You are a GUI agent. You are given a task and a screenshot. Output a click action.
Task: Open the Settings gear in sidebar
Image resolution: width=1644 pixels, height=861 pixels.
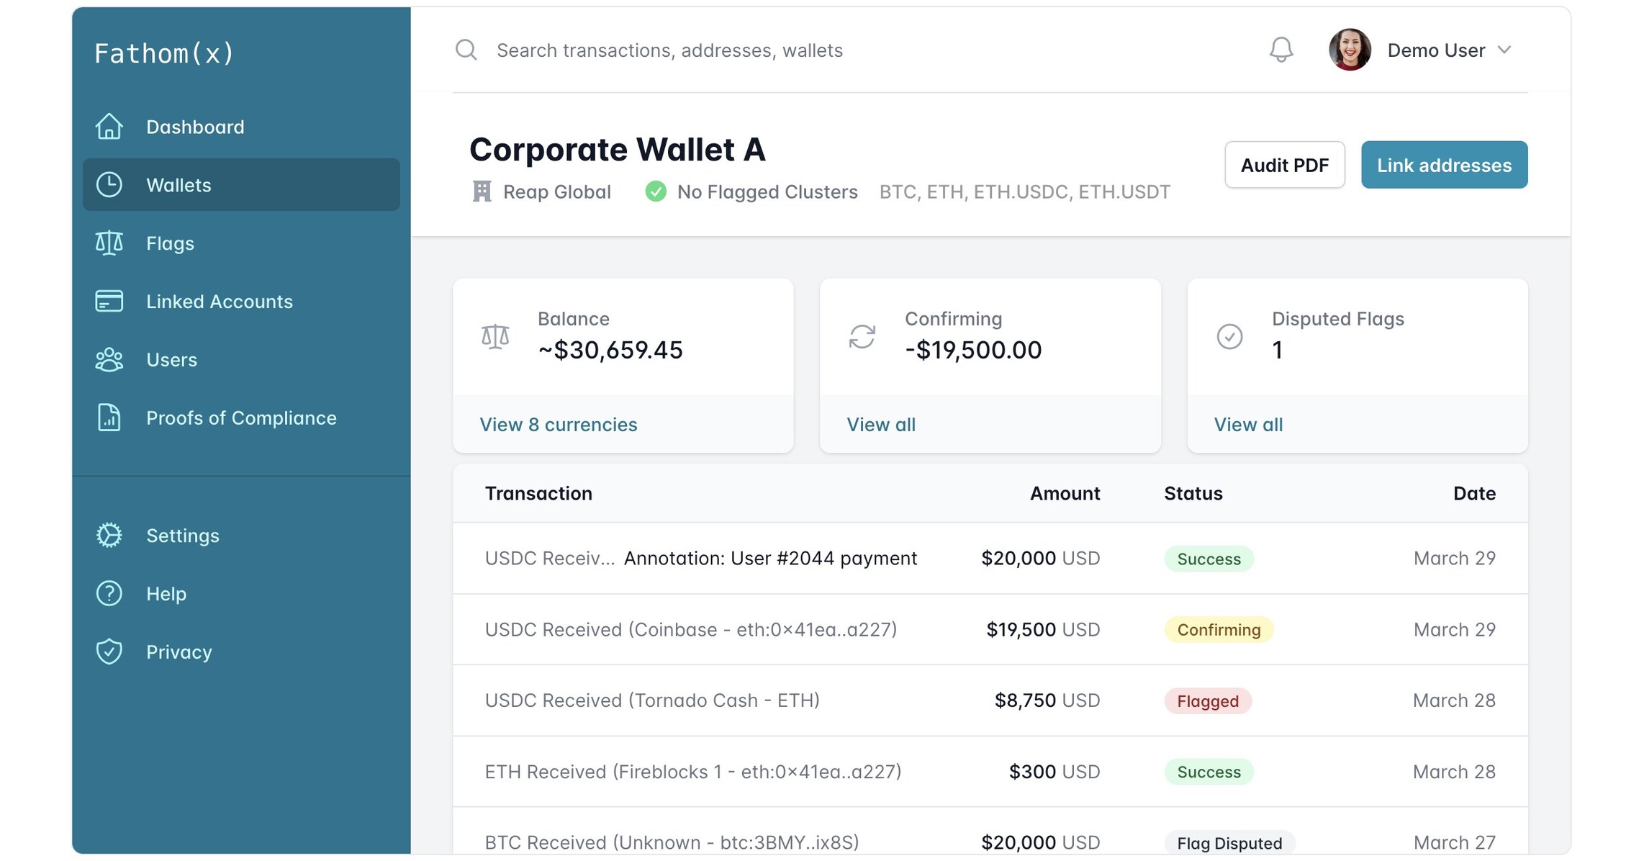point(109,535)
